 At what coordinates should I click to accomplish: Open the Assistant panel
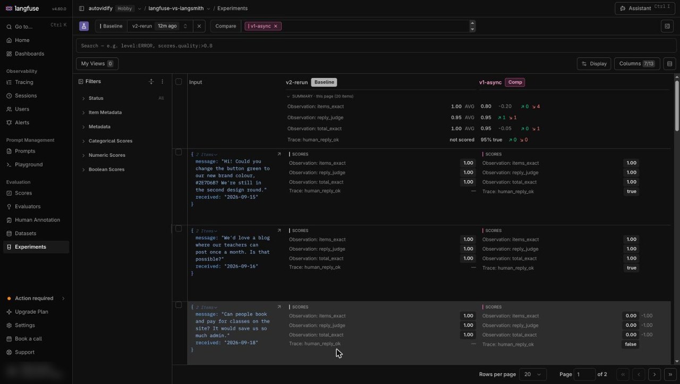pyautogui.click(x=645, y=8)
